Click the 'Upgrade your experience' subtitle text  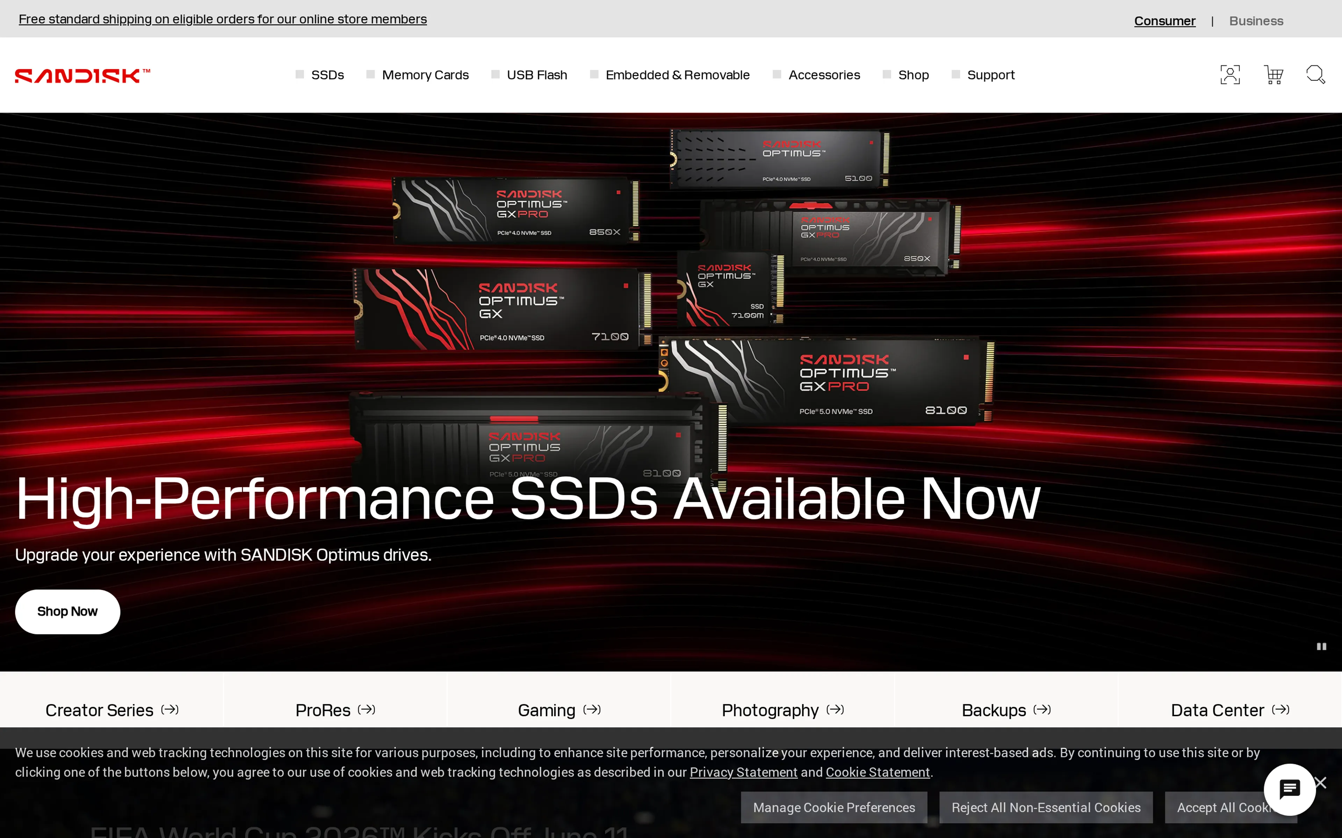click(223, 555)
